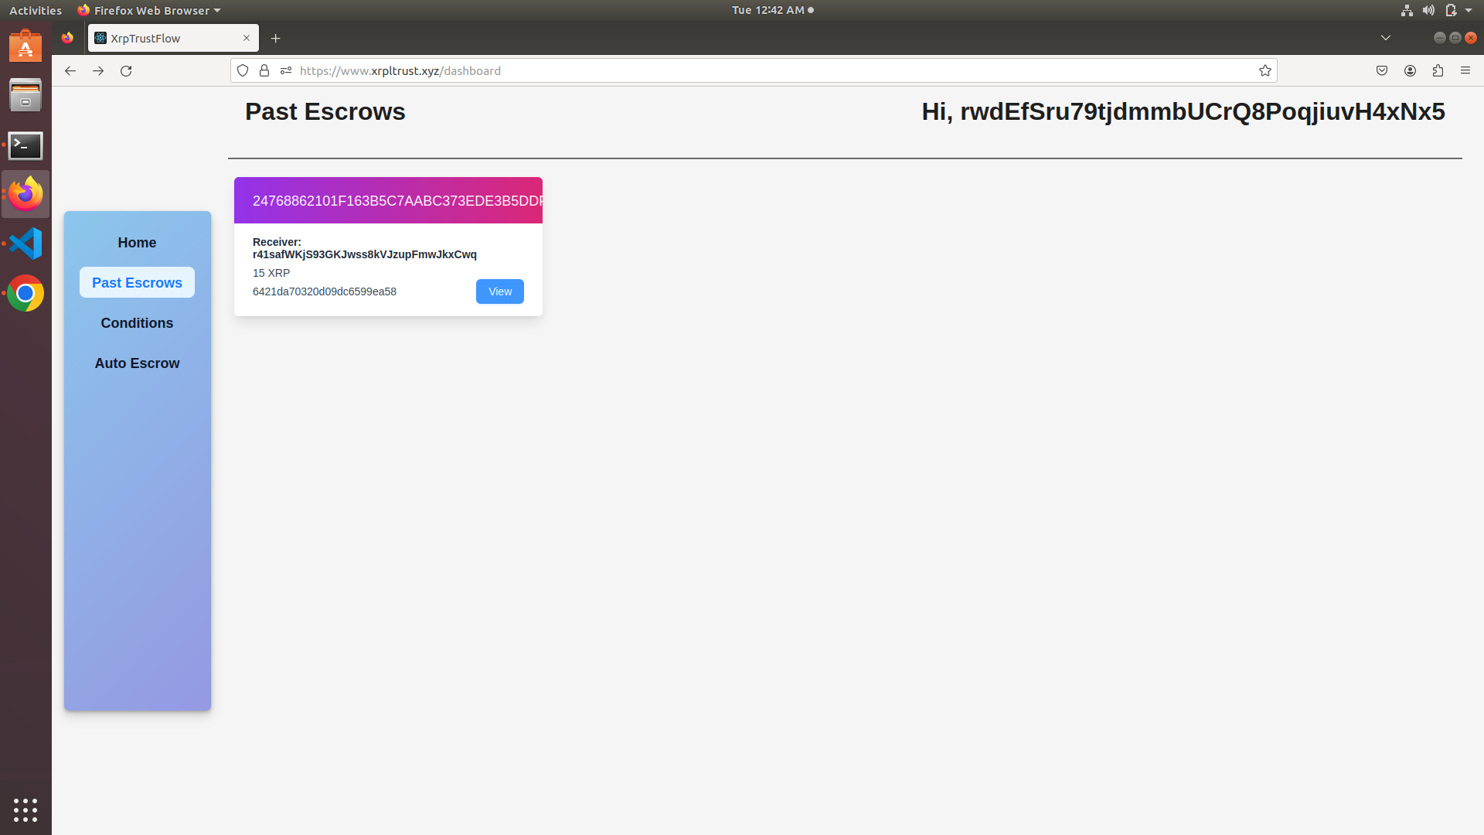The height and width of the screenshot is (835, 1484).
Task: Click the Save to Pocket icon
Action: pyautogui.click(x=1382, y=70)
